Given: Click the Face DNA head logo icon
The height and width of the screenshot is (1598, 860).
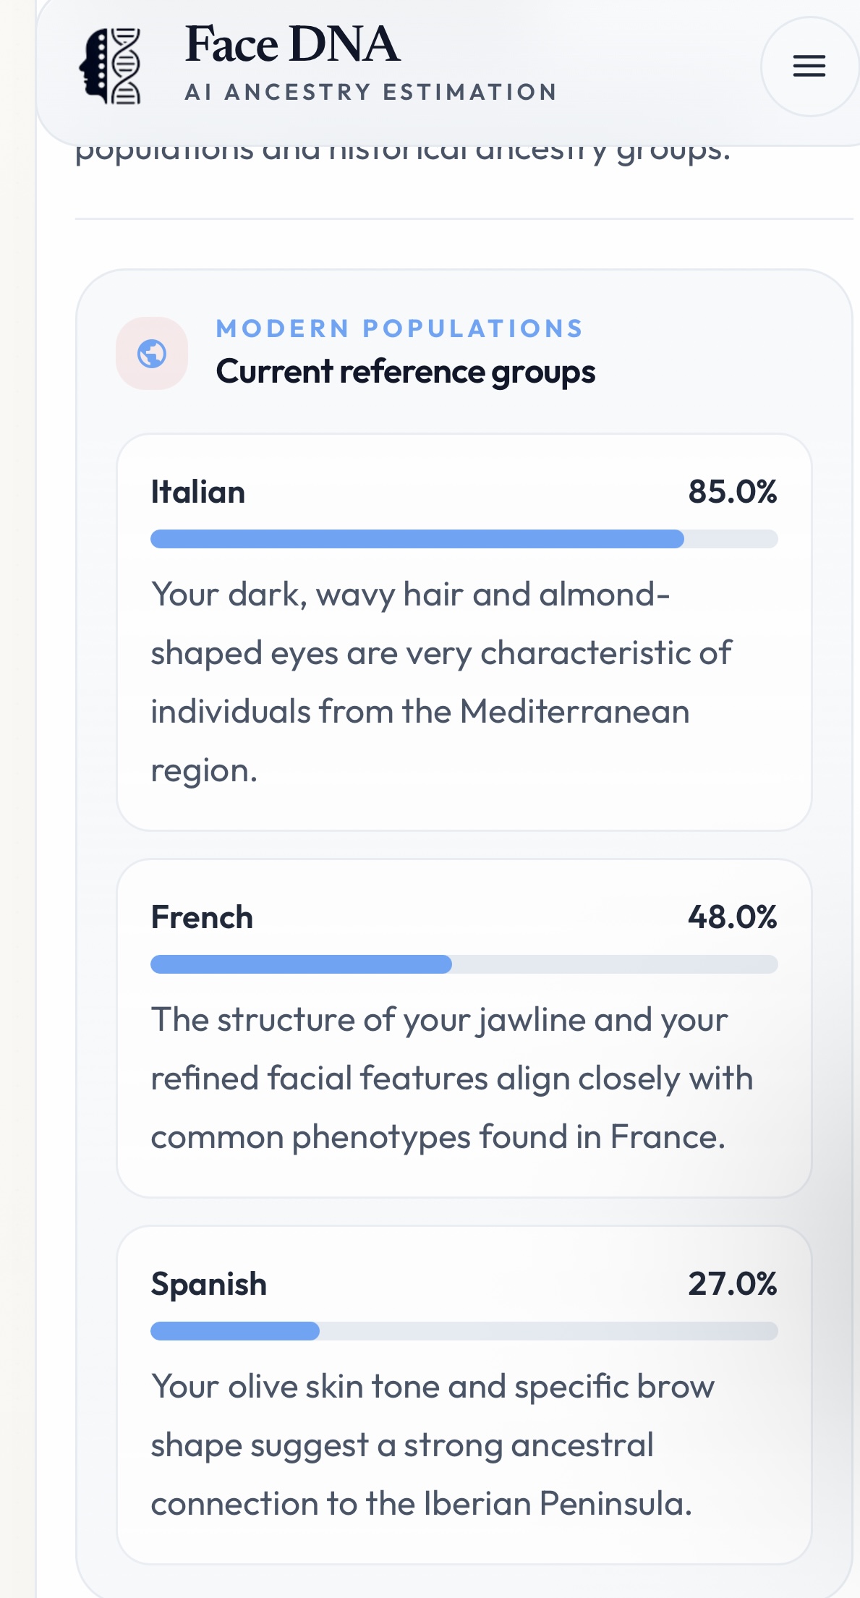Looking at the screenshot, I should tap(110, 66).
